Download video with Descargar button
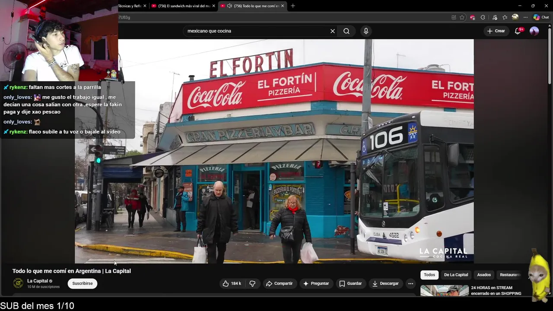 click(385, 283)
